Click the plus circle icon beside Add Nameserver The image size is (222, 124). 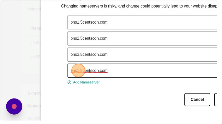tap(69, 82)
